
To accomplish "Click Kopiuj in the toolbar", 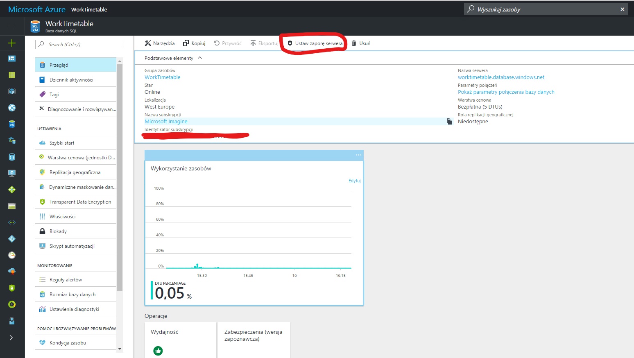I will tap(194, 43).
